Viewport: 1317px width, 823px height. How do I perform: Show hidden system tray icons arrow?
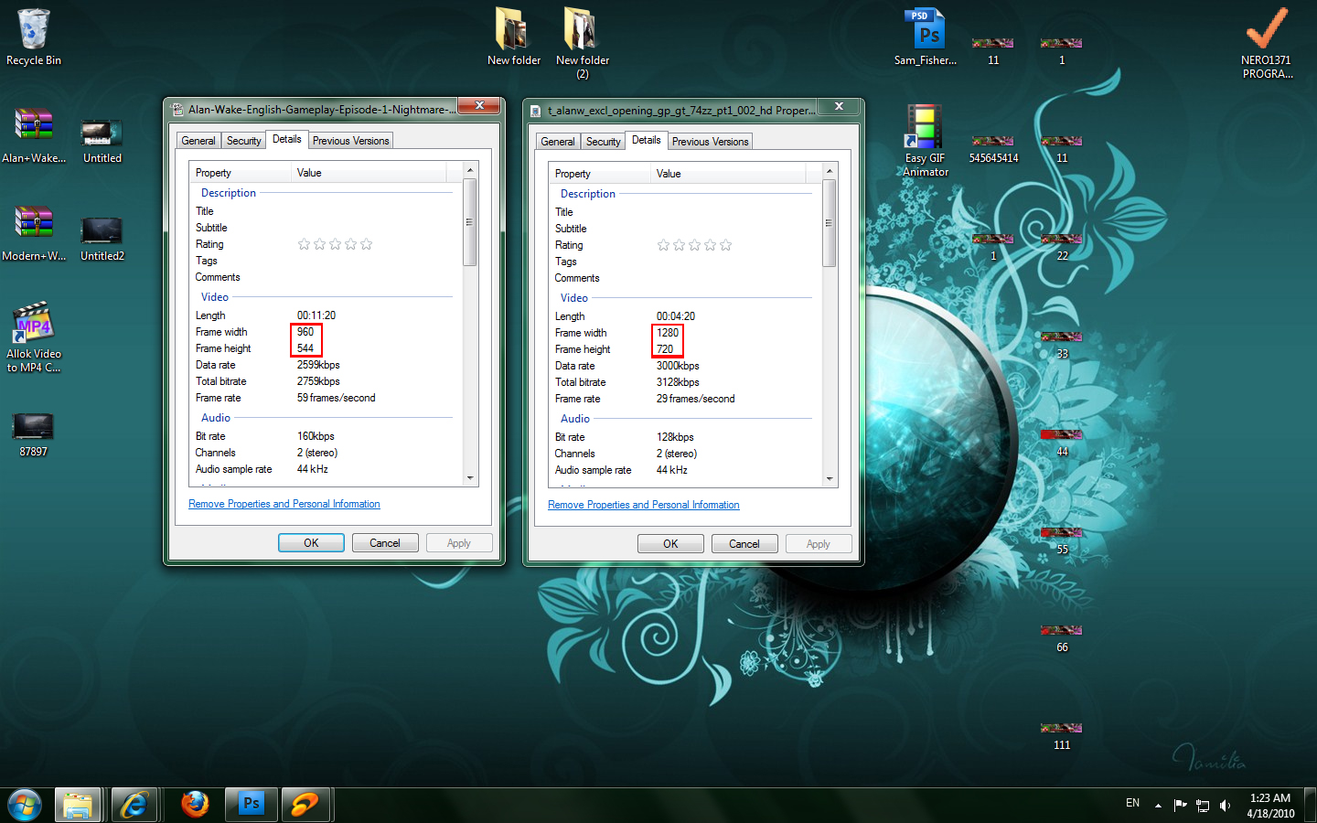tap(1158, 806)
